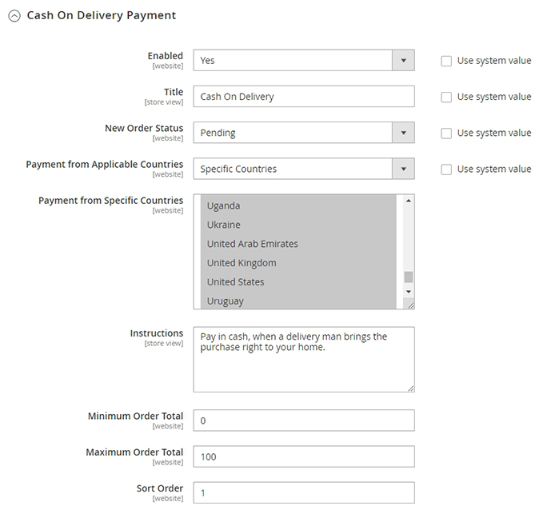Click the Minimum Order Total field
547x514 pixels.
point(304,420)
